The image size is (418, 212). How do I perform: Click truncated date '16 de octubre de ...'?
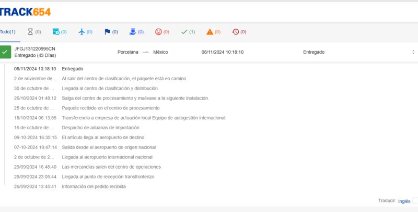(34, 128)
